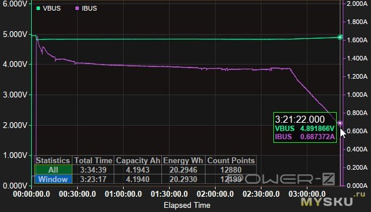The image size is (371, 212).
Task: Click the 01:30:00.0 time axis tick
Action: 169,194
